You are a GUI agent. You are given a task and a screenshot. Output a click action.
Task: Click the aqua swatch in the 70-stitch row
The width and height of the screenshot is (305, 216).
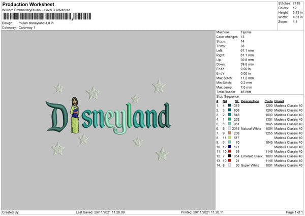pyautogui.click(x=229, y=142)
